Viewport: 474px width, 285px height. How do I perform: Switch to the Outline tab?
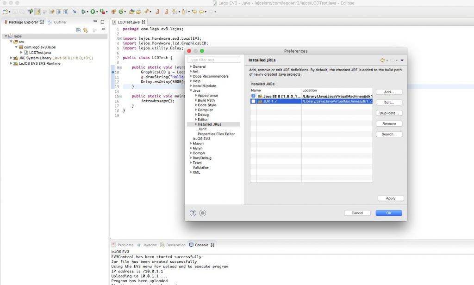point(57,22)
